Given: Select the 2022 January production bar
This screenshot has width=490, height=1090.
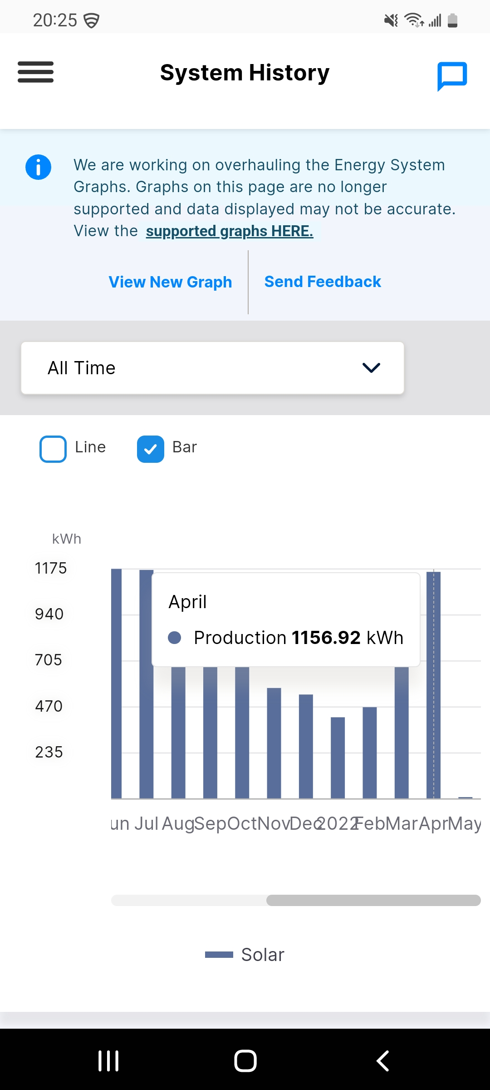Looking at the screenshot, I should (x=338, y=758).
